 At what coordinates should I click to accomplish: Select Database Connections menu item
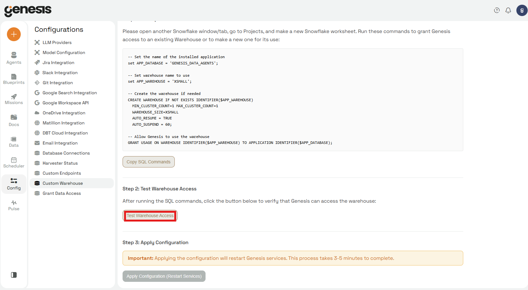[x=72, y=153]
